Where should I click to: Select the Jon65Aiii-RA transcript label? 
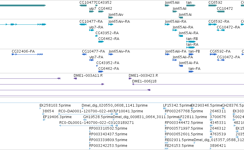pyautogui.click(x=176, y=21)
